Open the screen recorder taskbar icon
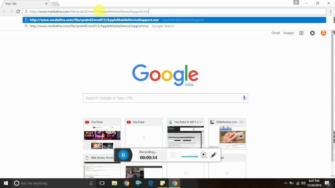The height and width of the screenshot is (188, 335). (138, 183)
